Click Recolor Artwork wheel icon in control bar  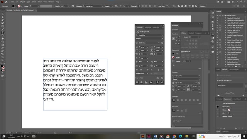coord(73,6)
